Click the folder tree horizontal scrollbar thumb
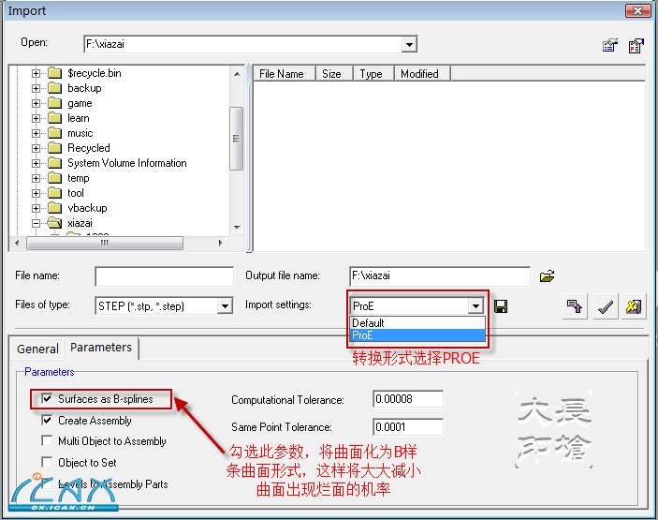 (105, 243)
